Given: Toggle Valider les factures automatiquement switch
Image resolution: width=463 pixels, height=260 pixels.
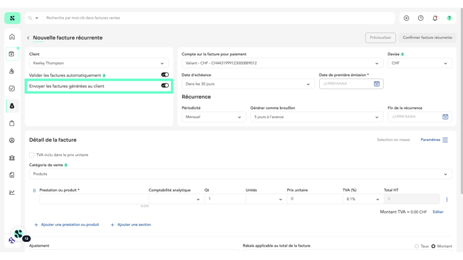Looking at the screenshot, I should coord(165,75).
